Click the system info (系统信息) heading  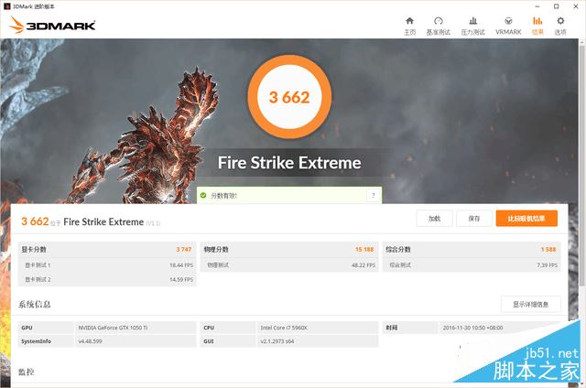point(35,305)
